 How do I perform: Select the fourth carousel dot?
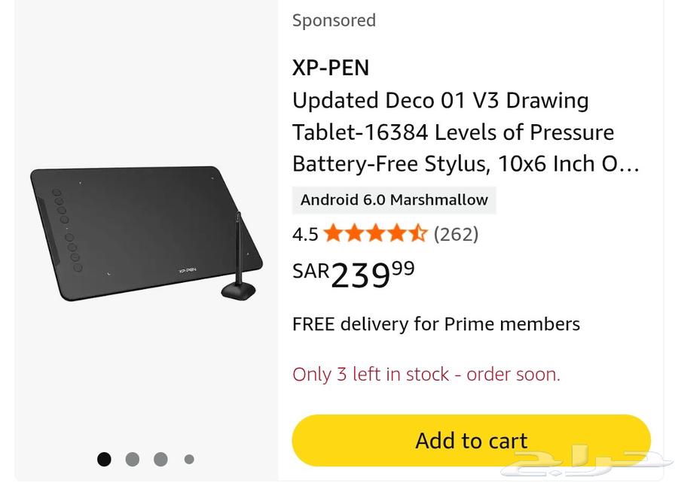[x=189, y=459]
